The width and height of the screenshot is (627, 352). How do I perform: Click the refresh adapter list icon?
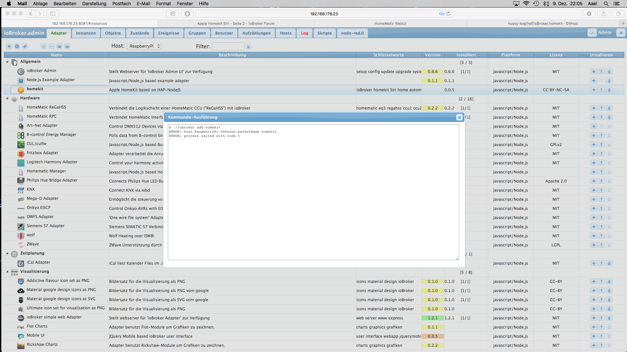coord(44,46)
